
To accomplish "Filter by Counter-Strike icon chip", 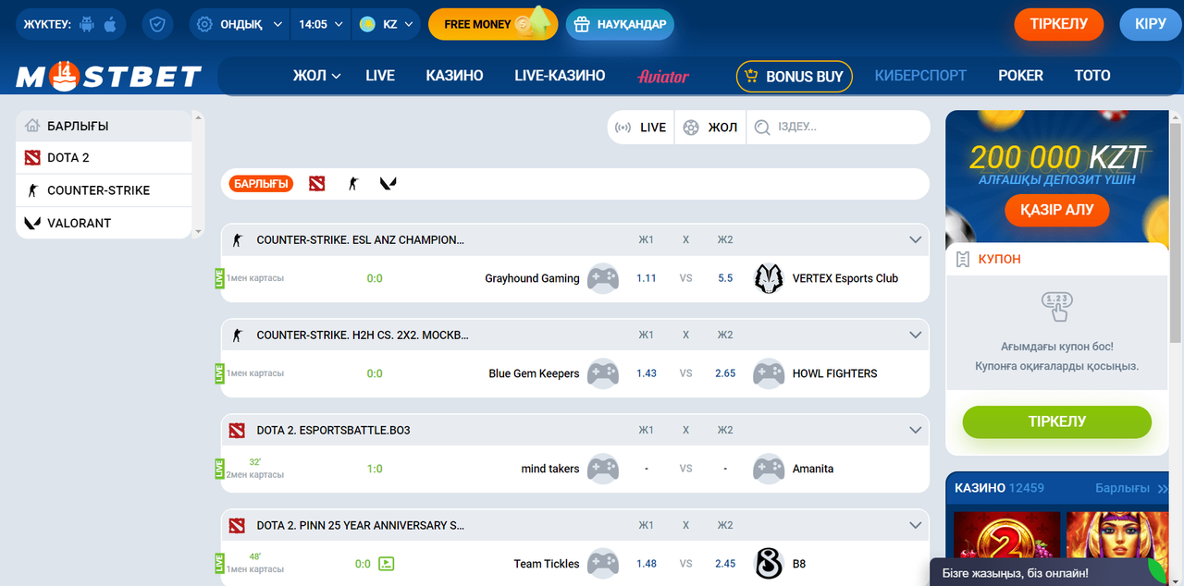I will (352, 184).
